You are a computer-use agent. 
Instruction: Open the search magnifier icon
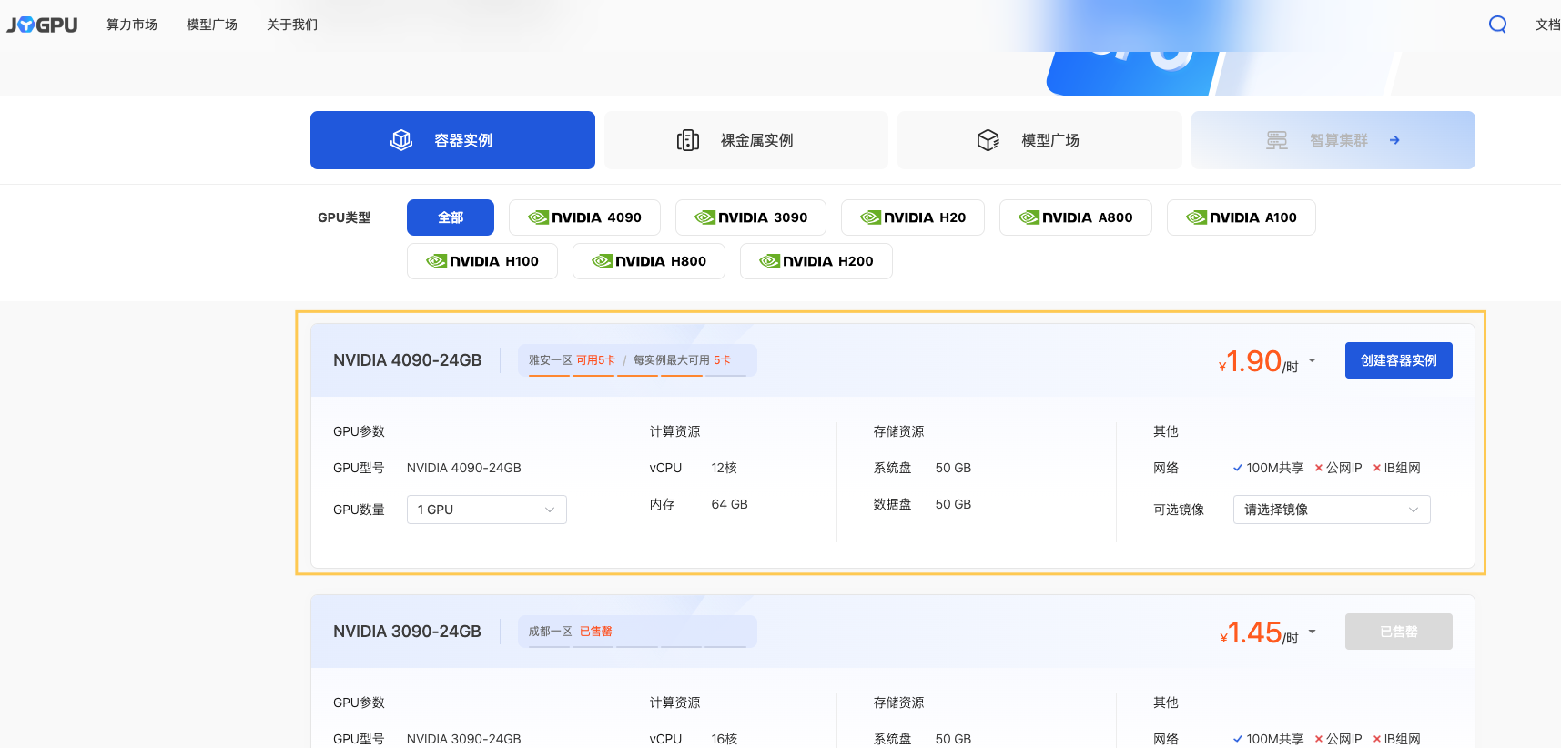1497,25
